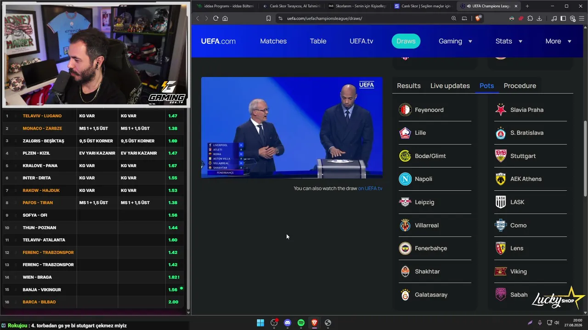Click the 2.00 odds value
This screenshot has height=330, width=588.
[x=173, y=302]
